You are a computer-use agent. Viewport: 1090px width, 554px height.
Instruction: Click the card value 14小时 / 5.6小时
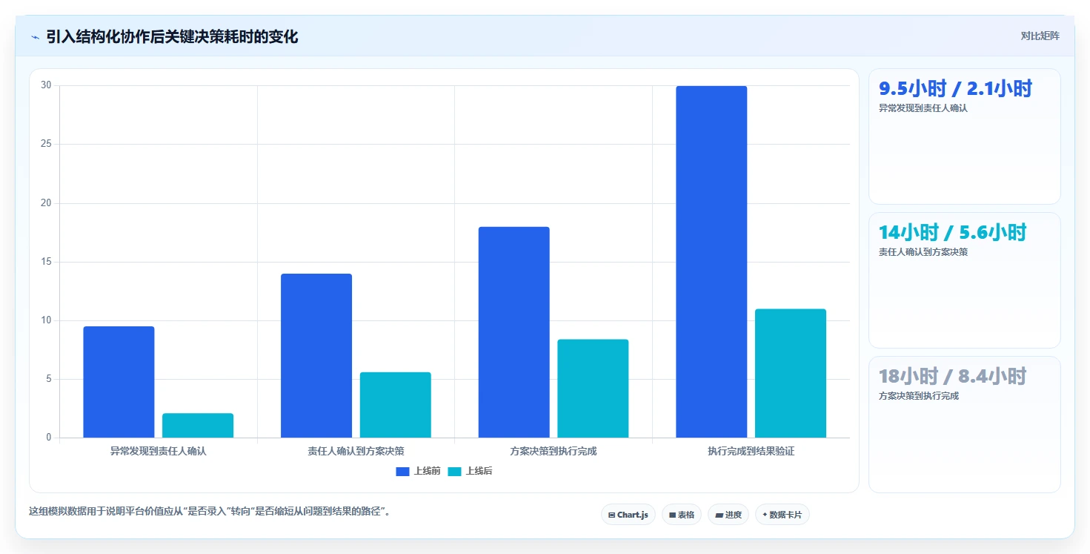coord(953,233)
